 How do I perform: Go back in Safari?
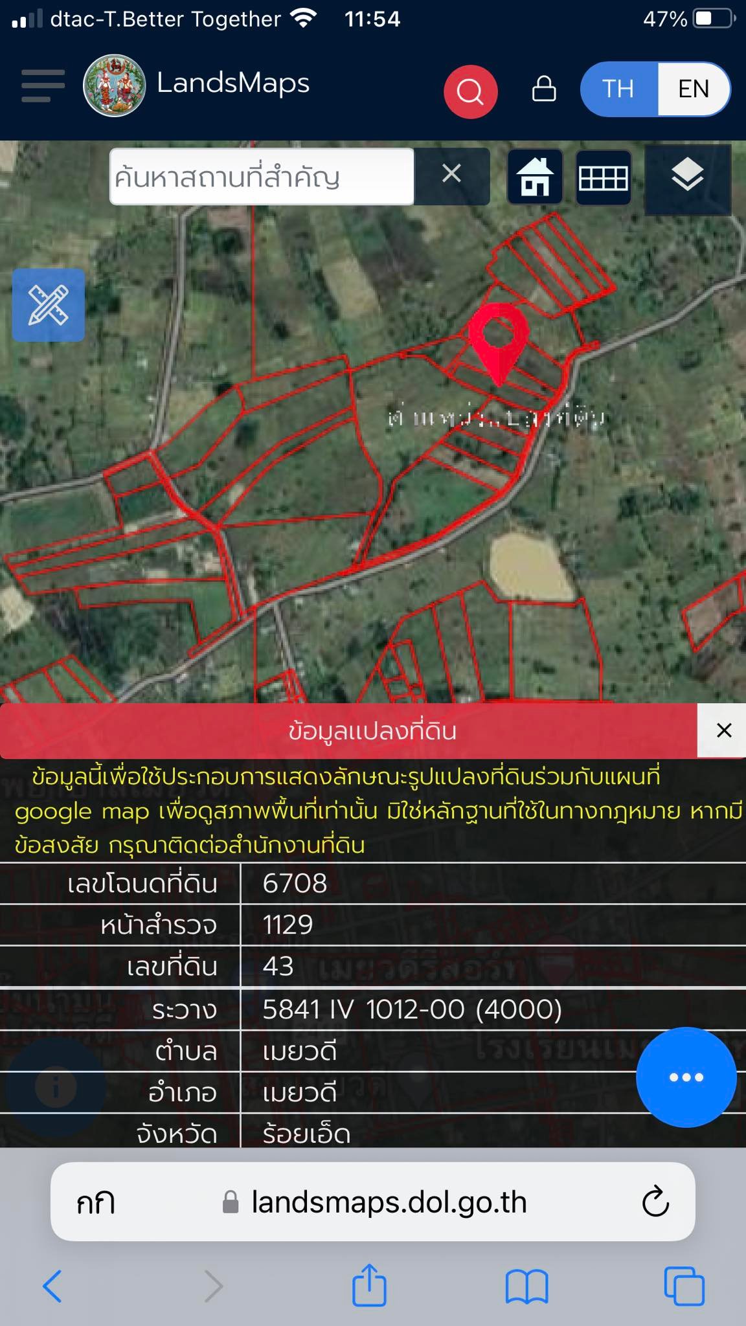(x=52, y=1286)
